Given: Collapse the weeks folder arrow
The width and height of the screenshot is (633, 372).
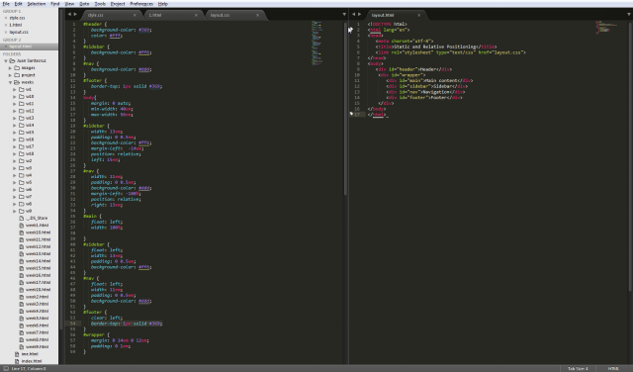Looking at the screenshot, I should click(10, 82).
